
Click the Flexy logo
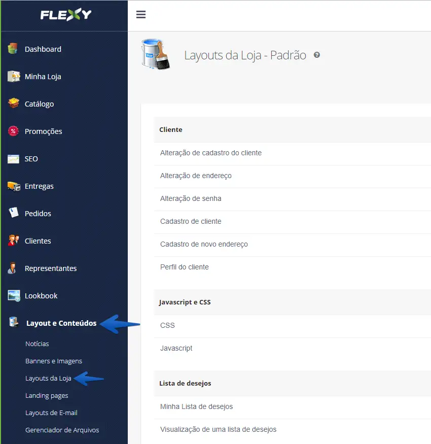tap(65, 14)
